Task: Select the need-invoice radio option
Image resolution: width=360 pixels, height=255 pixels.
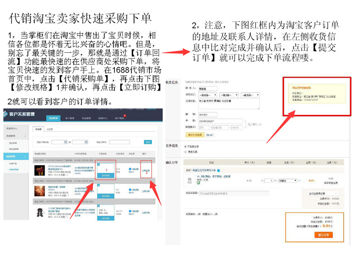Action: pyautogui.click(x=185, y=152)
